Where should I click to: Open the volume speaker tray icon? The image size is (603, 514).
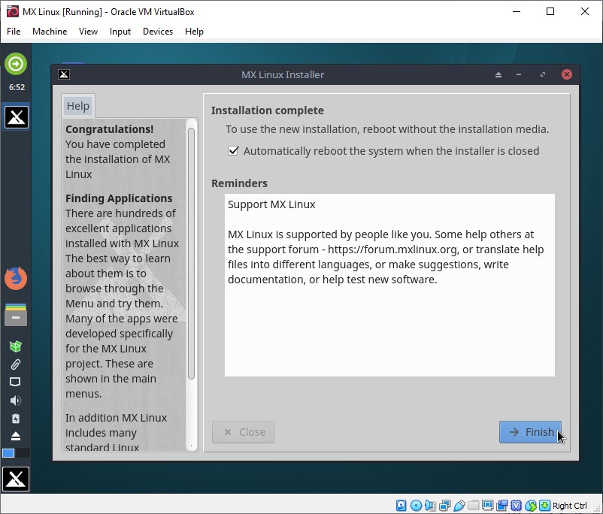pyautogui.click(x=16, y=401)
